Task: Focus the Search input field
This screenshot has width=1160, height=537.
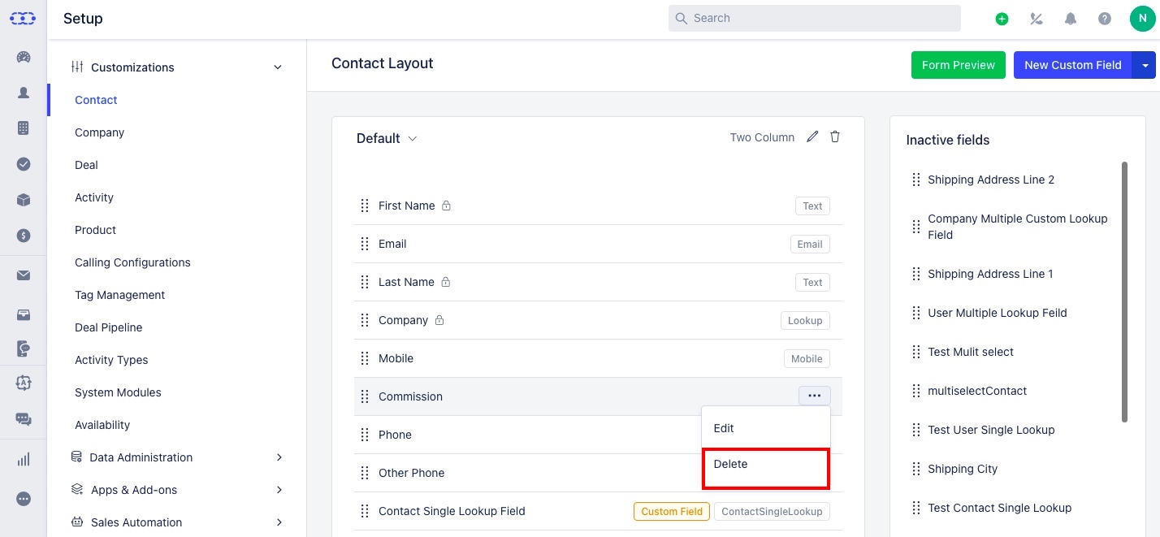Action: tap(815, 18)
